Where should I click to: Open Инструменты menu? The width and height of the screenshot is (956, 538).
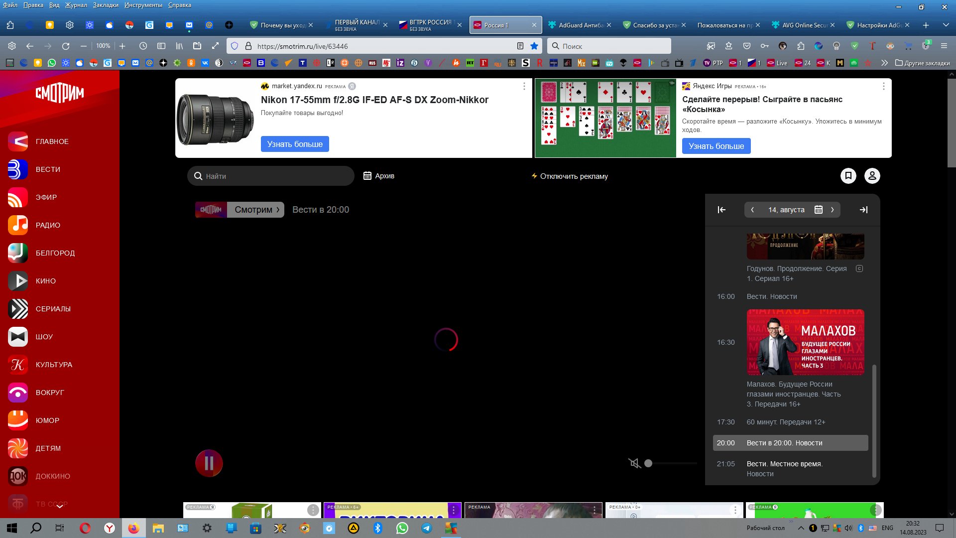(143, 5)
